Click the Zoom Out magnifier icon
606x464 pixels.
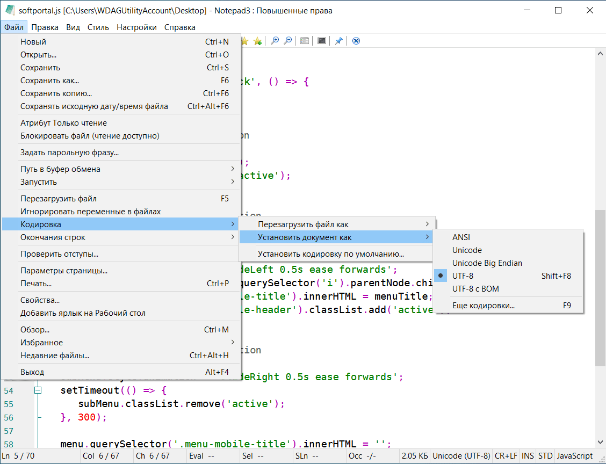(288, 41)
